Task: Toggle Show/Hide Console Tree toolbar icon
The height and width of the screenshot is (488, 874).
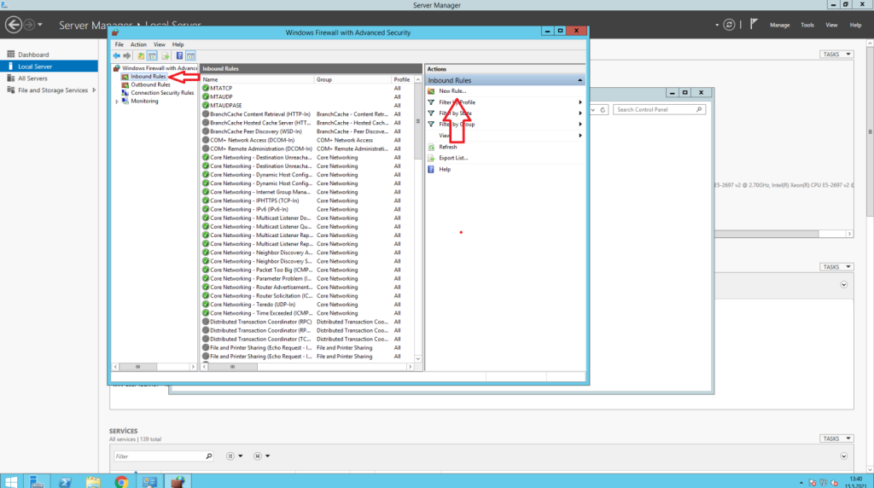Action: [152, 55]
